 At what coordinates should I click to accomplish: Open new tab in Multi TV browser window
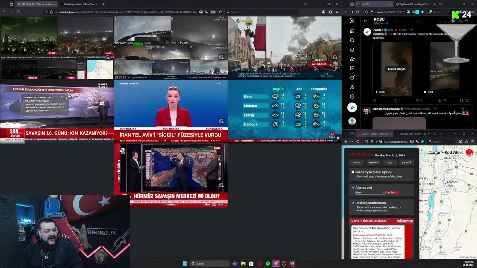pos(103,4)
